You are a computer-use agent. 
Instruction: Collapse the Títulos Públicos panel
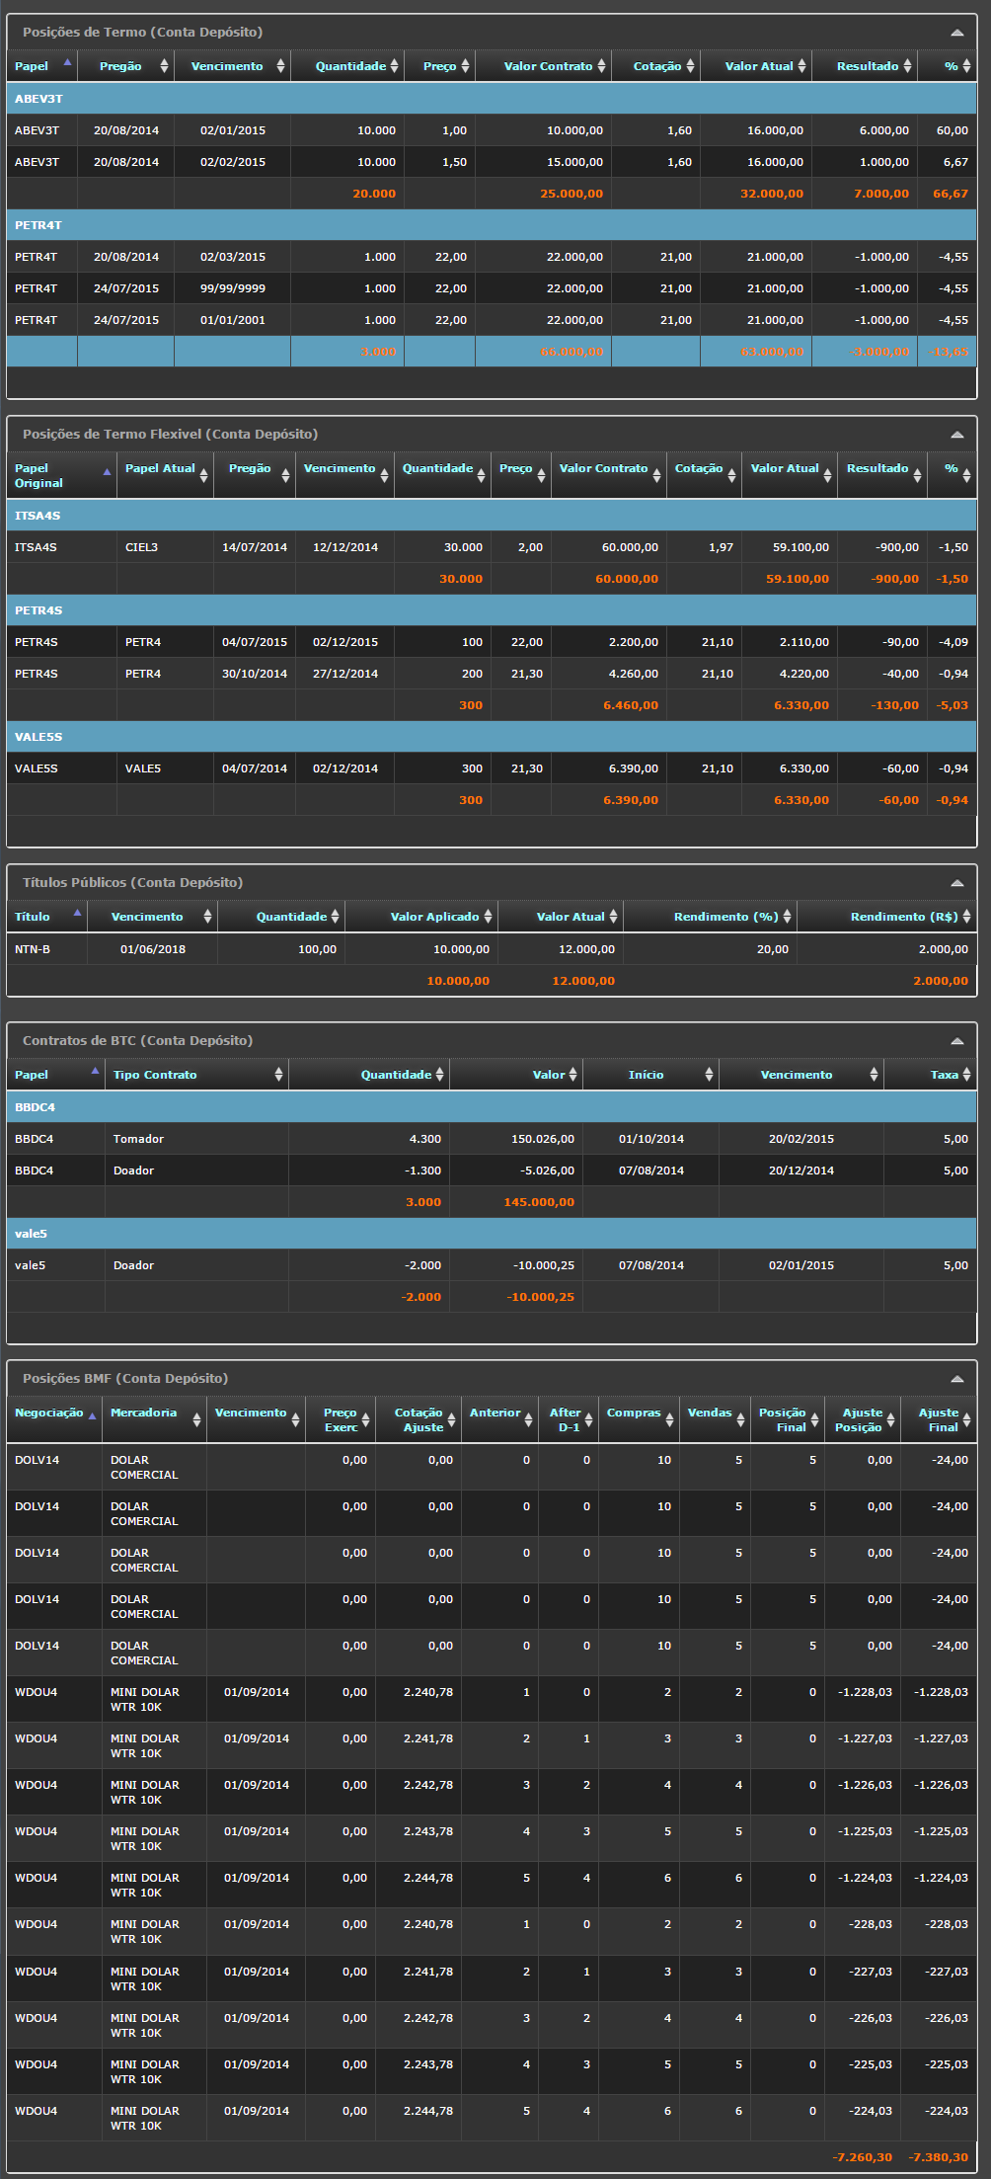pos(956,883)
